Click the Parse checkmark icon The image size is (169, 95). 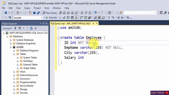(64, 18)
